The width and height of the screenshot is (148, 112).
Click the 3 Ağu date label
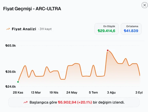tap(111, 93)
